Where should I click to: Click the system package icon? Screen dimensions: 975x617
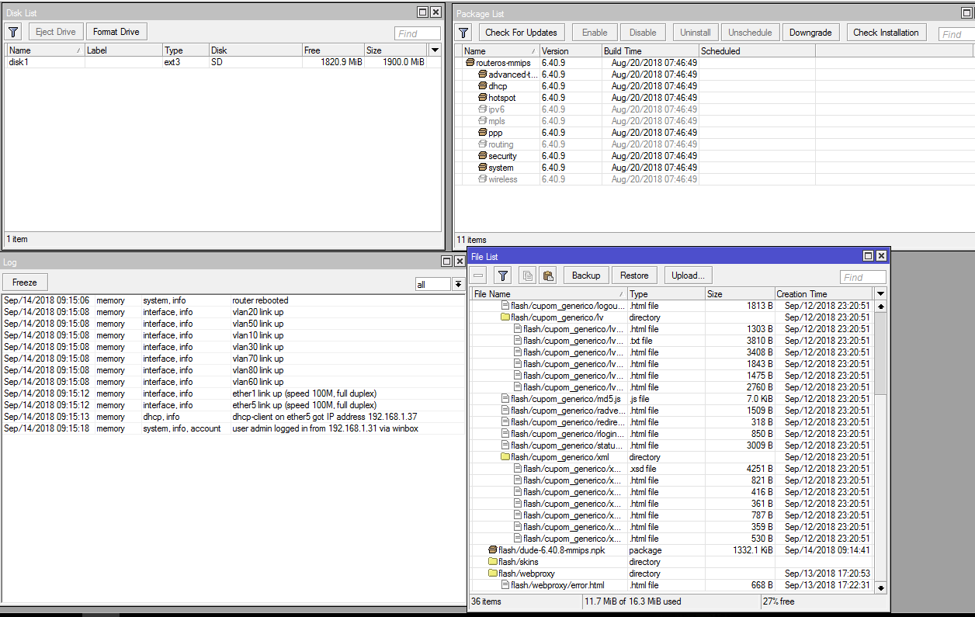click(482, 168)
